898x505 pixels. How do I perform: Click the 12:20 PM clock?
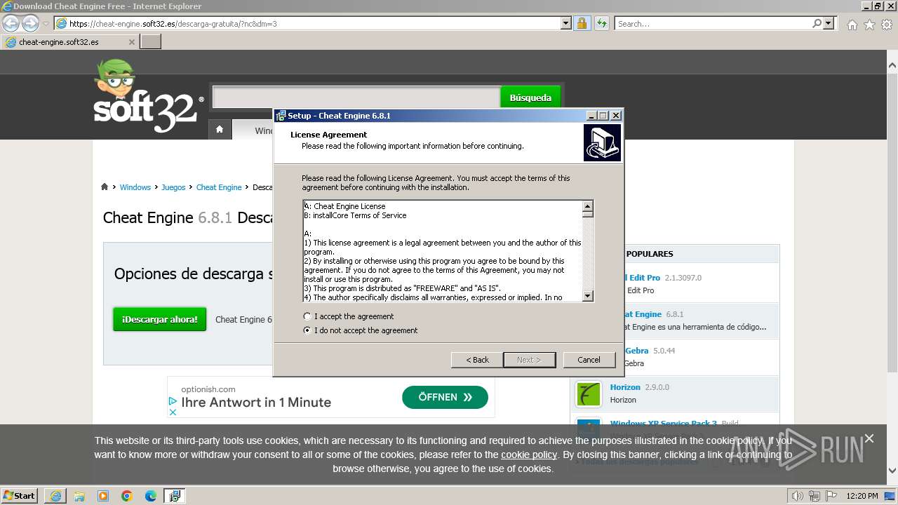pos(862,496)
